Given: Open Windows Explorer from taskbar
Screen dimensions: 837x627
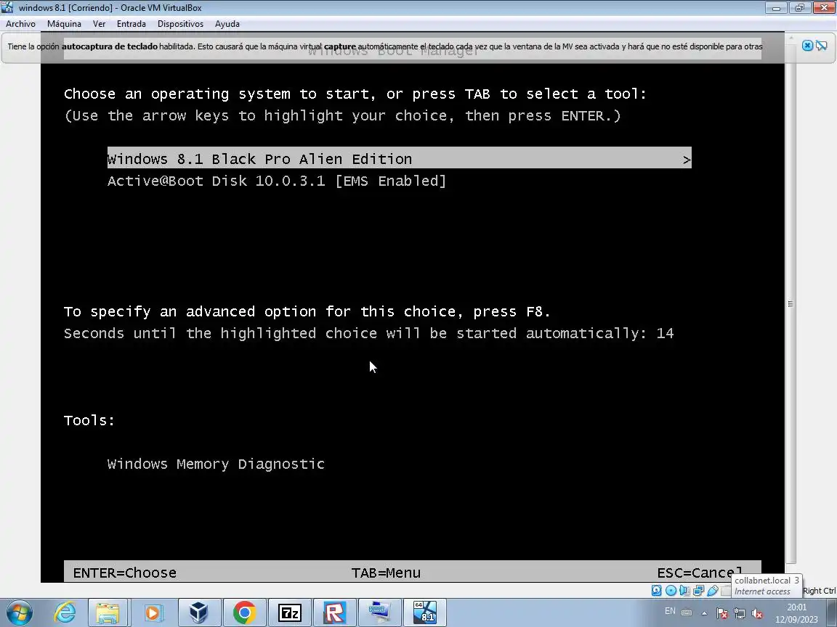Looking at the screenshot, I should coord(108,612).
